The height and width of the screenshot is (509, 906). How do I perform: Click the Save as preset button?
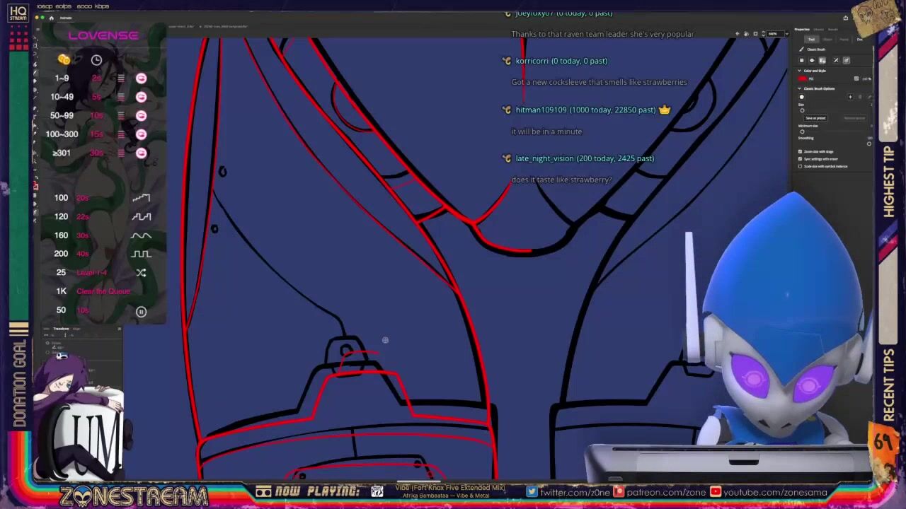click(x=815, y=118)
